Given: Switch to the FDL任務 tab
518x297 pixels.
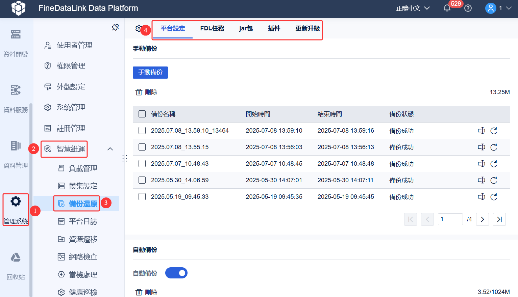Looking at the screenshot, I should coord(212,28).
